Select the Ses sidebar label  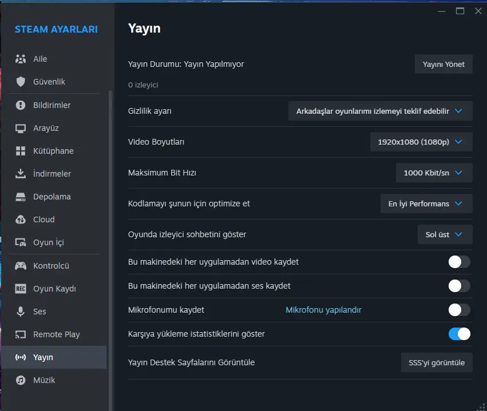pyautogui.click(x=39, y=312)
